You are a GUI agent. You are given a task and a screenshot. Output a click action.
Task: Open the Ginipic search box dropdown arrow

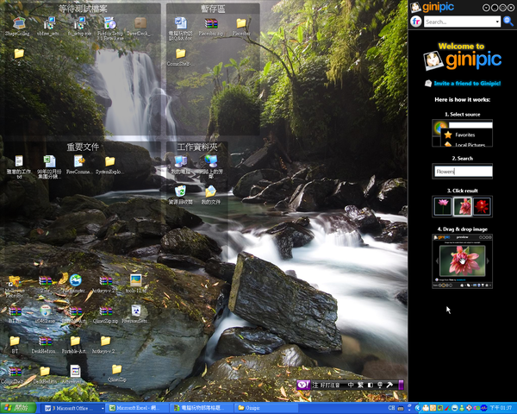[x=497, y=22]
